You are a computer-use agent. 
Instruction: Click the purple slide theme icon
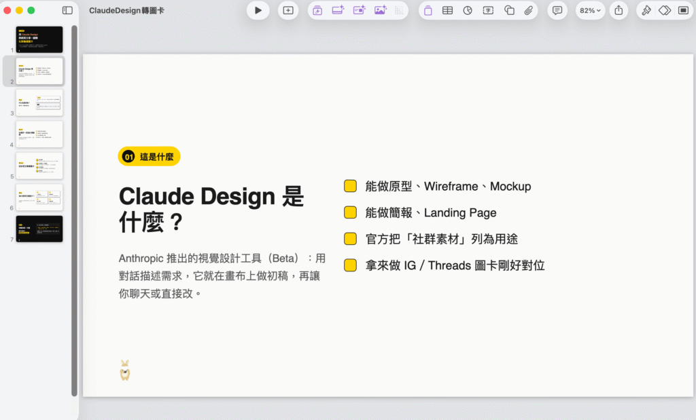point(428,11)
